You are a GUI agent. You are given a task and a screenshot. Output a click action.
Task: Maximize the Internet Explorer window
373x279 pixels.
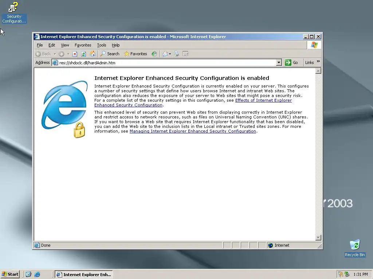point(312,37)
